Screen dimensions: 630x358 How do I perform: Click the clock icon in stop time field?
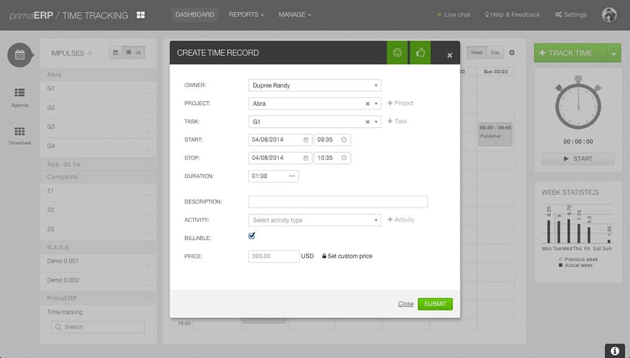coord(344,158)
